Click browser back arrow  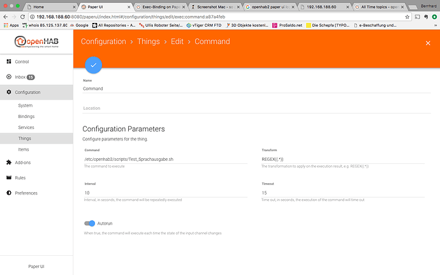6,17
